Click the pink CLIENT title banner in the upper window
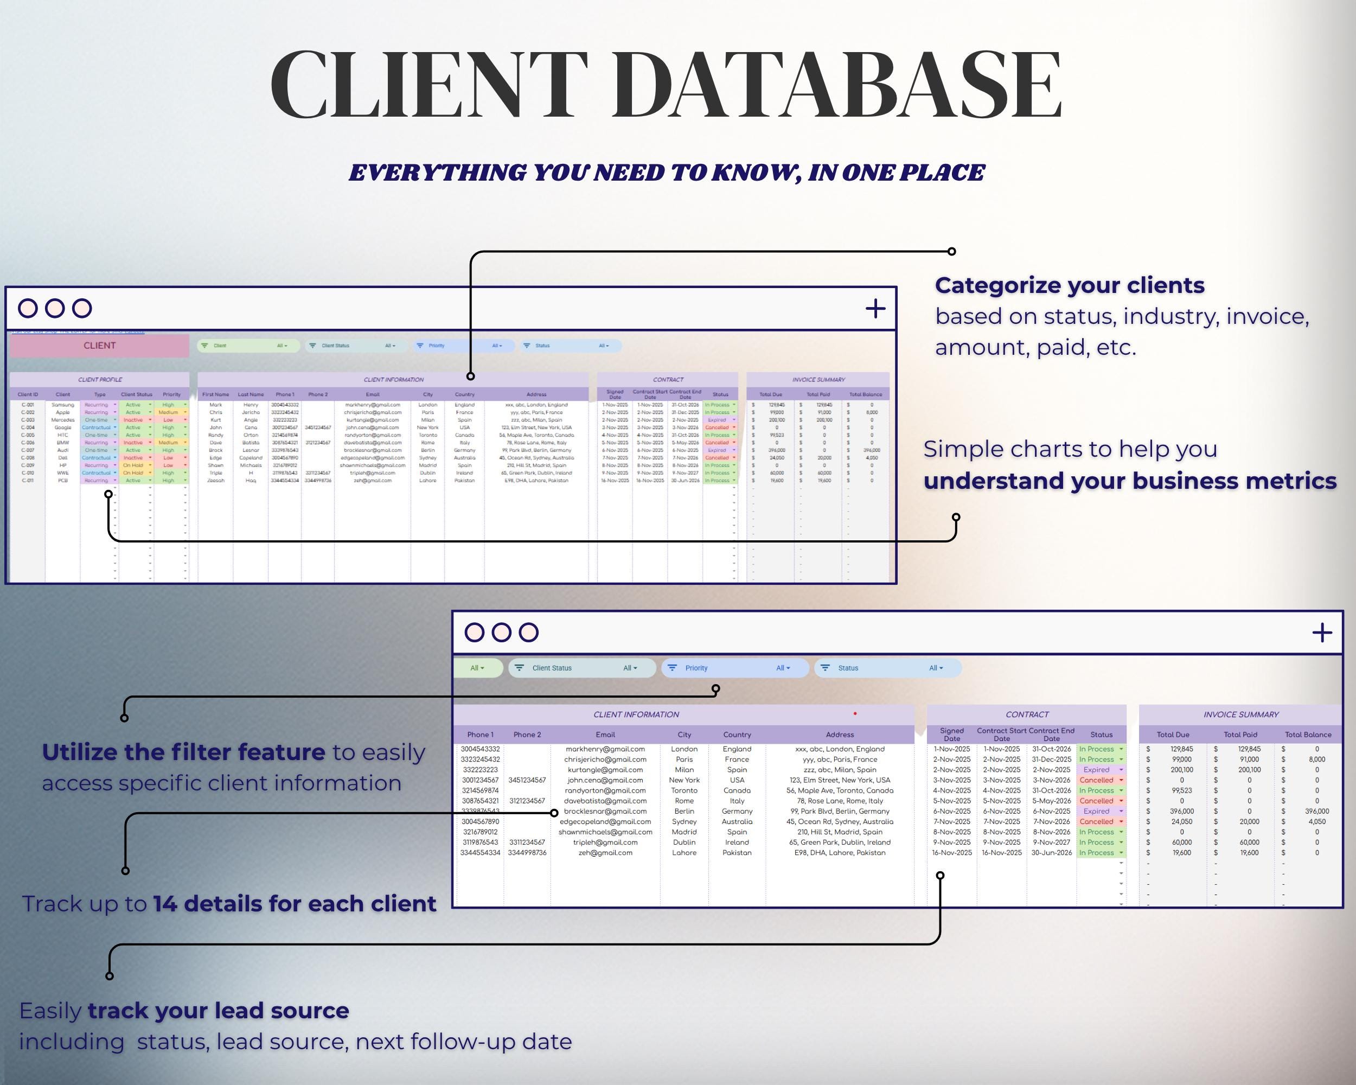The height and width of the screenshot is (1085, 1356). click(99, 346)
